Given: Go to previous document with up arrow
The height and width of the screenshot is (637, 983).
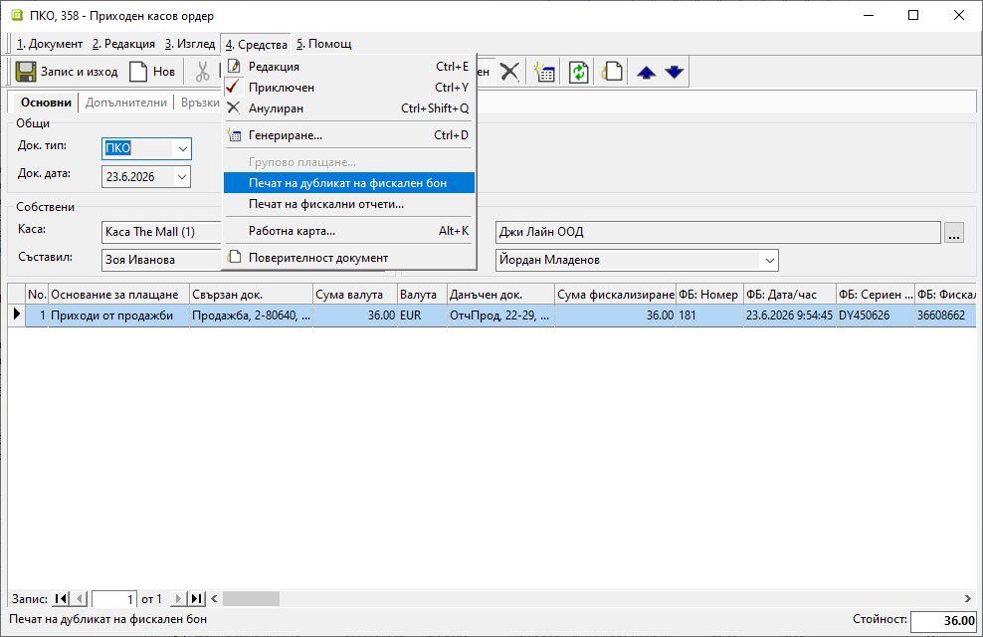Looking at the screenshot, I should coord(647,72).
